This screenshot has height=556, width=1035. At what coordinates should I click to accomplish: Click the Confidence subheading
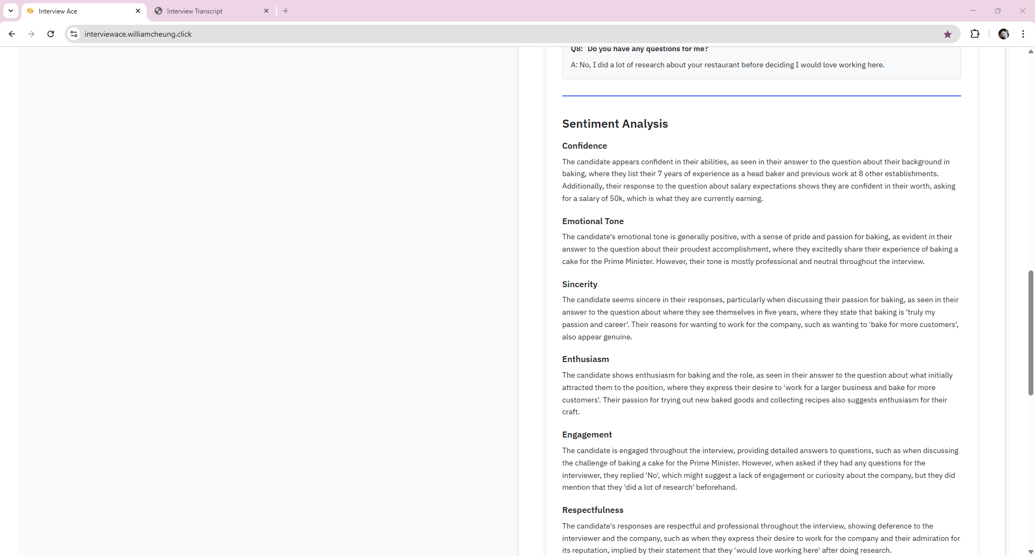click(584, 146)
